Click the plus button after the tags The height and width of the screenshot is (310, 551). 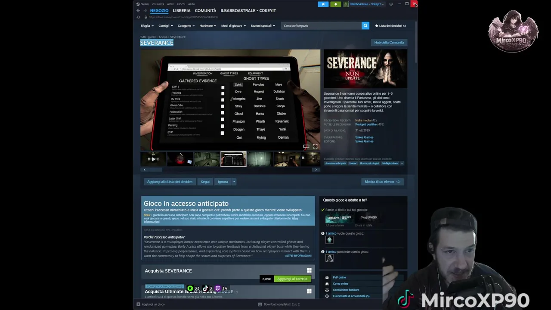point(402,164)
